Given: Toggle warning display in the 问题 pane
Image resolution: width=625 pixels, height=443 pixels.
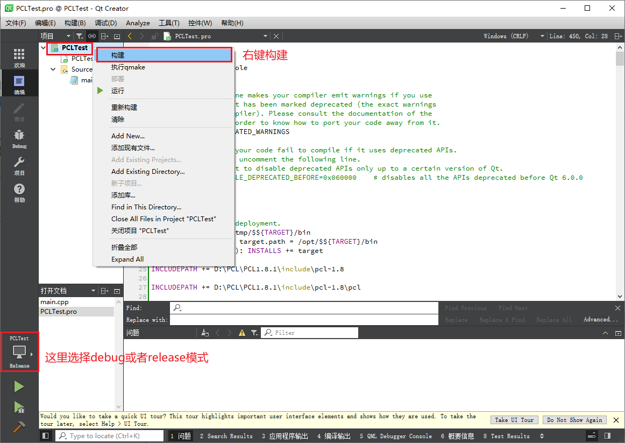Looking at the screenshot, I should (x=242, y=333).
